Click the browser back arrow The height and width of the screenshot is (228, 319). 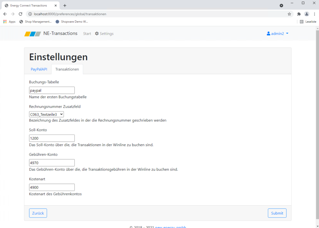pos(5,14)
